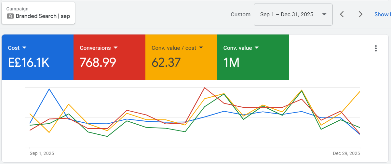The width and height of the screenshot is (391, 164).
Task: Click the Dec 29, 2025 axis label
Action: [x=346, y=153]
